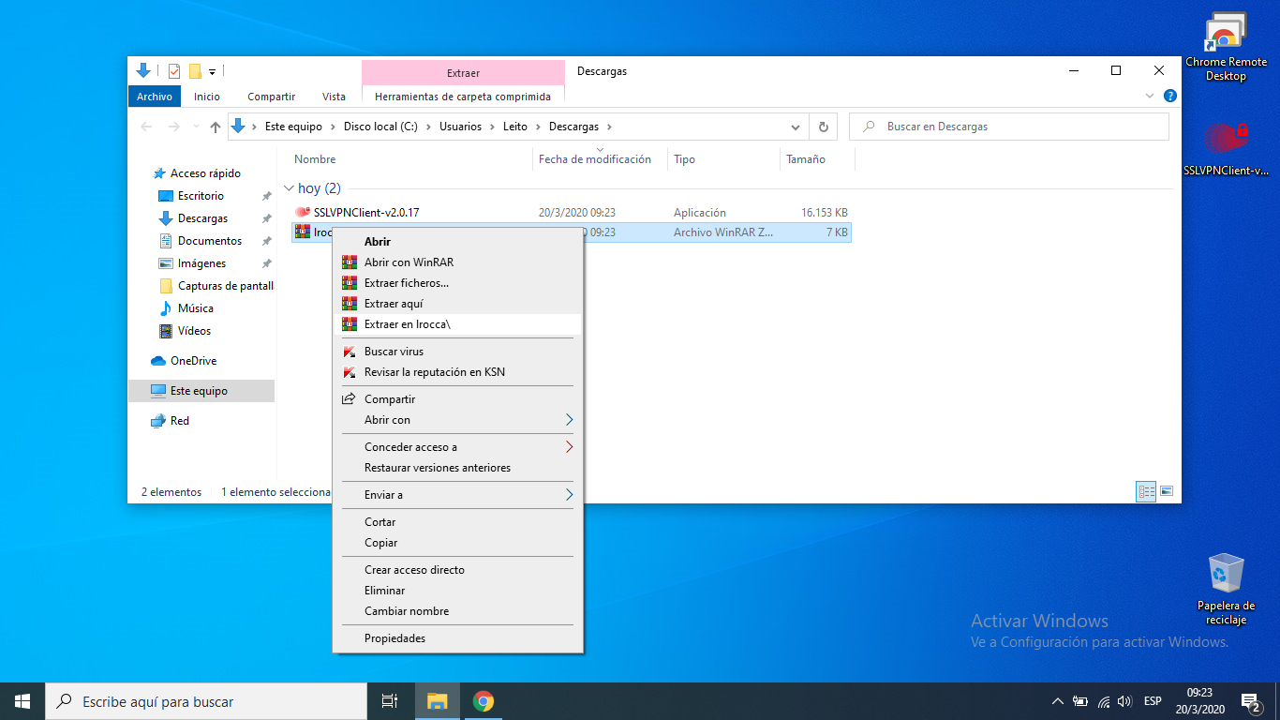This screenshot has width=1280, height=720.
Task: Click Revisar la reputación en KSN
Action: [458, 372]
